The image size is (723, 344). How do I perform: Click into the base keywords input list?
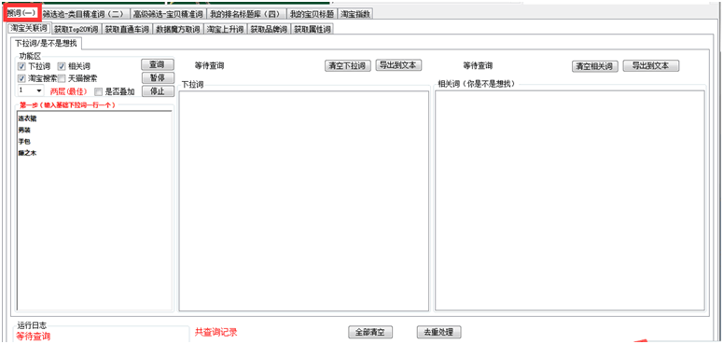coord(94,211)
